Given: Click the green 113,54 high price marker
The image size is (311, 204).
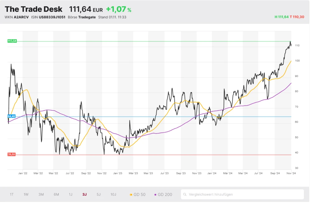Looking at the screenshot, I should coord(12,41).
